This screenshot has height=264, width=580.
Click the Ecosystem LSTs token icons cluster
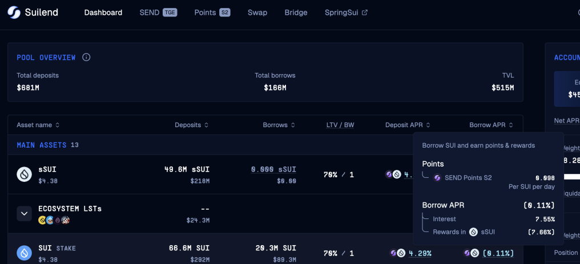(54, 221)
